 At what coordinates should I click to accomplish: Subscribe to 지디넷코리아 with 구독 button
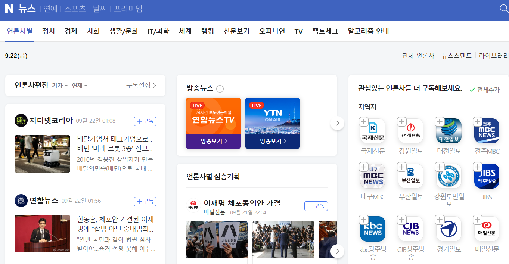click(145, 121)
